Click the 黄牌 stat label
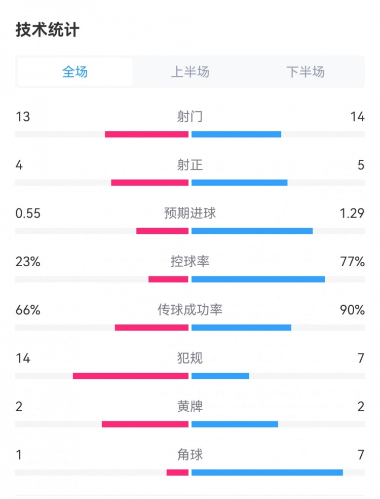This screenshot has height=499, width=380. point(190,406)
